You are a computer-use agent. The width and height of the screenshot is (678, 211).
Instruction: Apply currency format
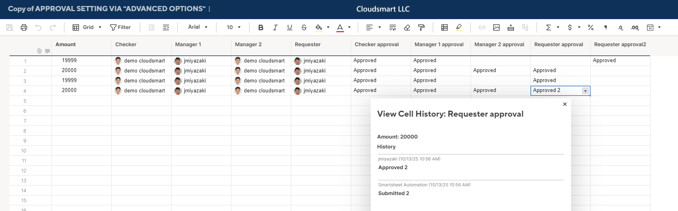click(x=569, y=27)
